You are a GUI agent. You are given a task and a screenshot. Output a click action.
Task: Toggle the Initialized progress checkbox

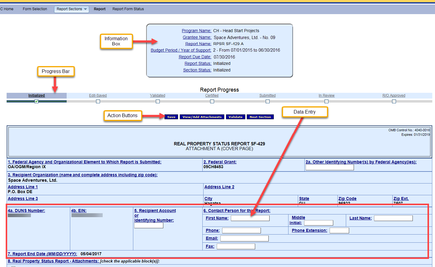tap(37, 102)
